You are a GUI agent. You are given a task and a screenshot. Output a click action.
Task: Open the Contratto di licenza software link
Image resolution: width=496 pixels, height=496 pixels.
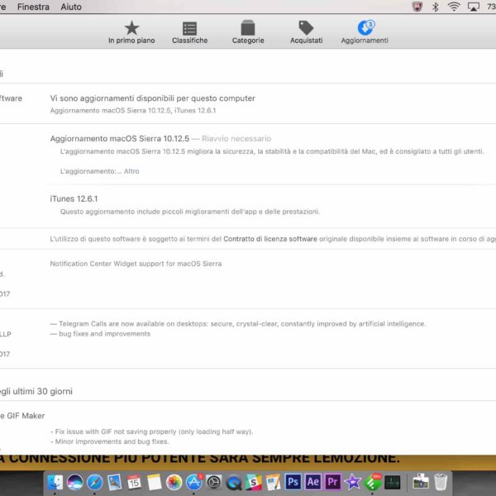pos(270,239)
